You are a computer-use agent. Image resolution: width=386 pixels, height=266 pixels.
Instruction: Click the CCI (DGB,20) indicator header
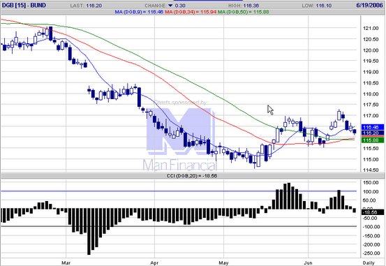(x=192, y=176)
